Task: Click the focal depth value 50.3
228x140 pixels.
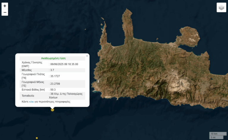Action: [53, 89]
